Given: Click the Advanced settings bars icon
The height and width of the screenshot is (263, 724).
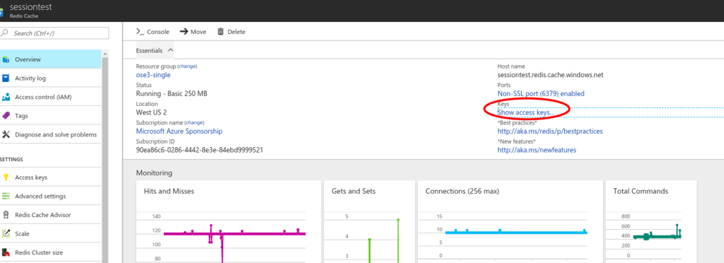Looking at the screenshot, I should coord(6,196).
